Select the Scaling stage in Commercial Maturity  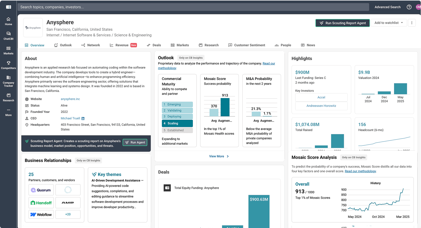[x=177, y=123]
